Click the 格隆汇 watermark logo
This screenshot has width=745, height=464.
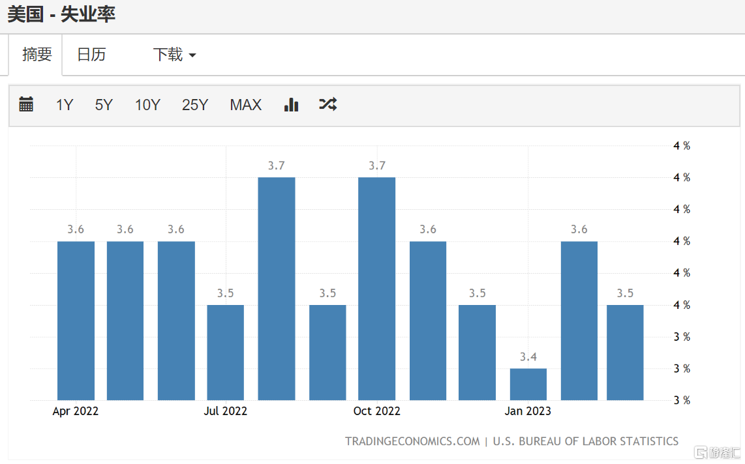coord(718,452)
